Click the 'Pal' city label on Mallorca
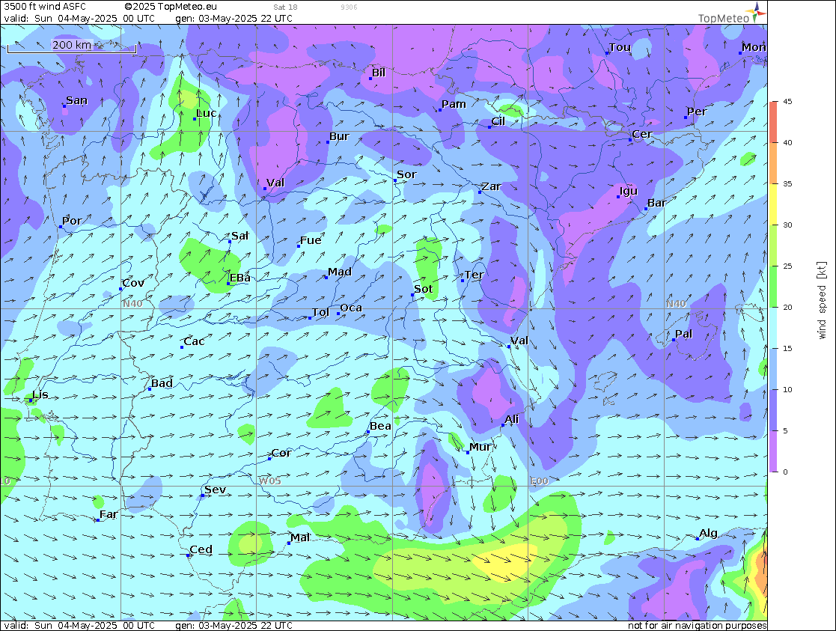Screen dimensions: 836x631 (683, 334)
